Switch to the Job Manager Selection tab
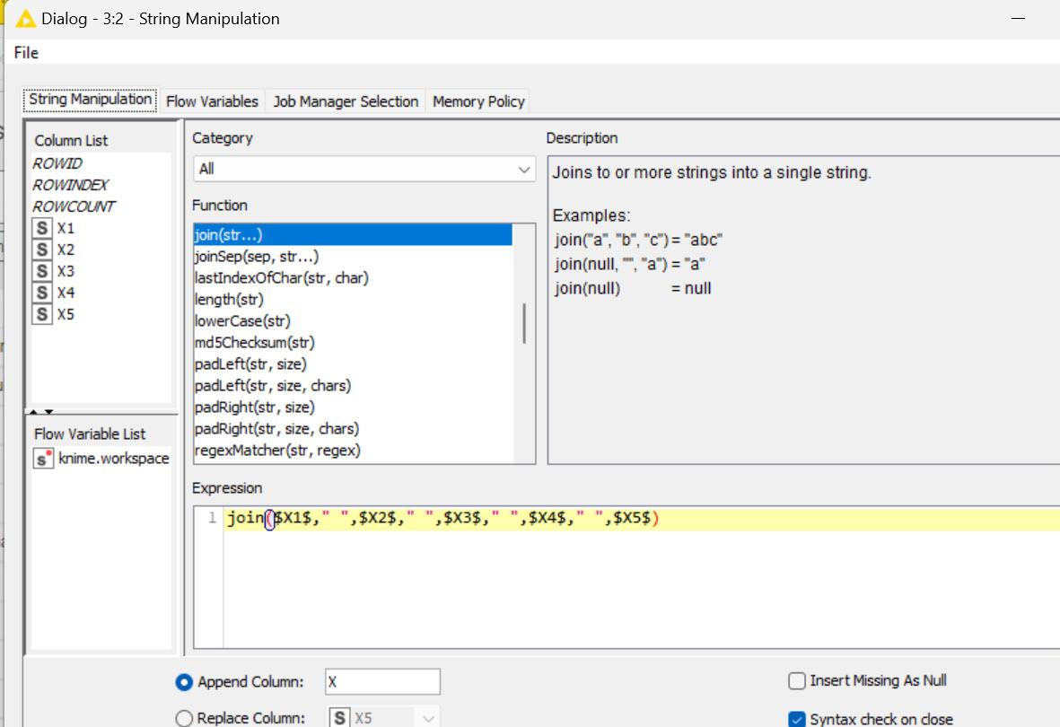 346,101
